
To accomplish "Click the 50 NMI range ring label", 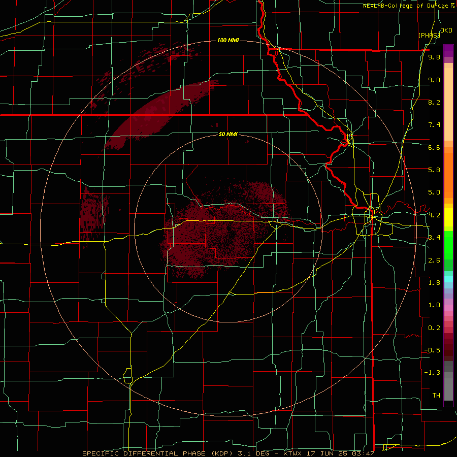I will point(228,134).
